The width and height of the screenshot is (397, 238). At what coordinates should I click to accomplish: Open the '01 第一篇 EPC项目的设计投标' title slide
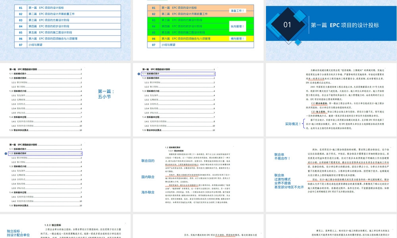pos(331,30)
